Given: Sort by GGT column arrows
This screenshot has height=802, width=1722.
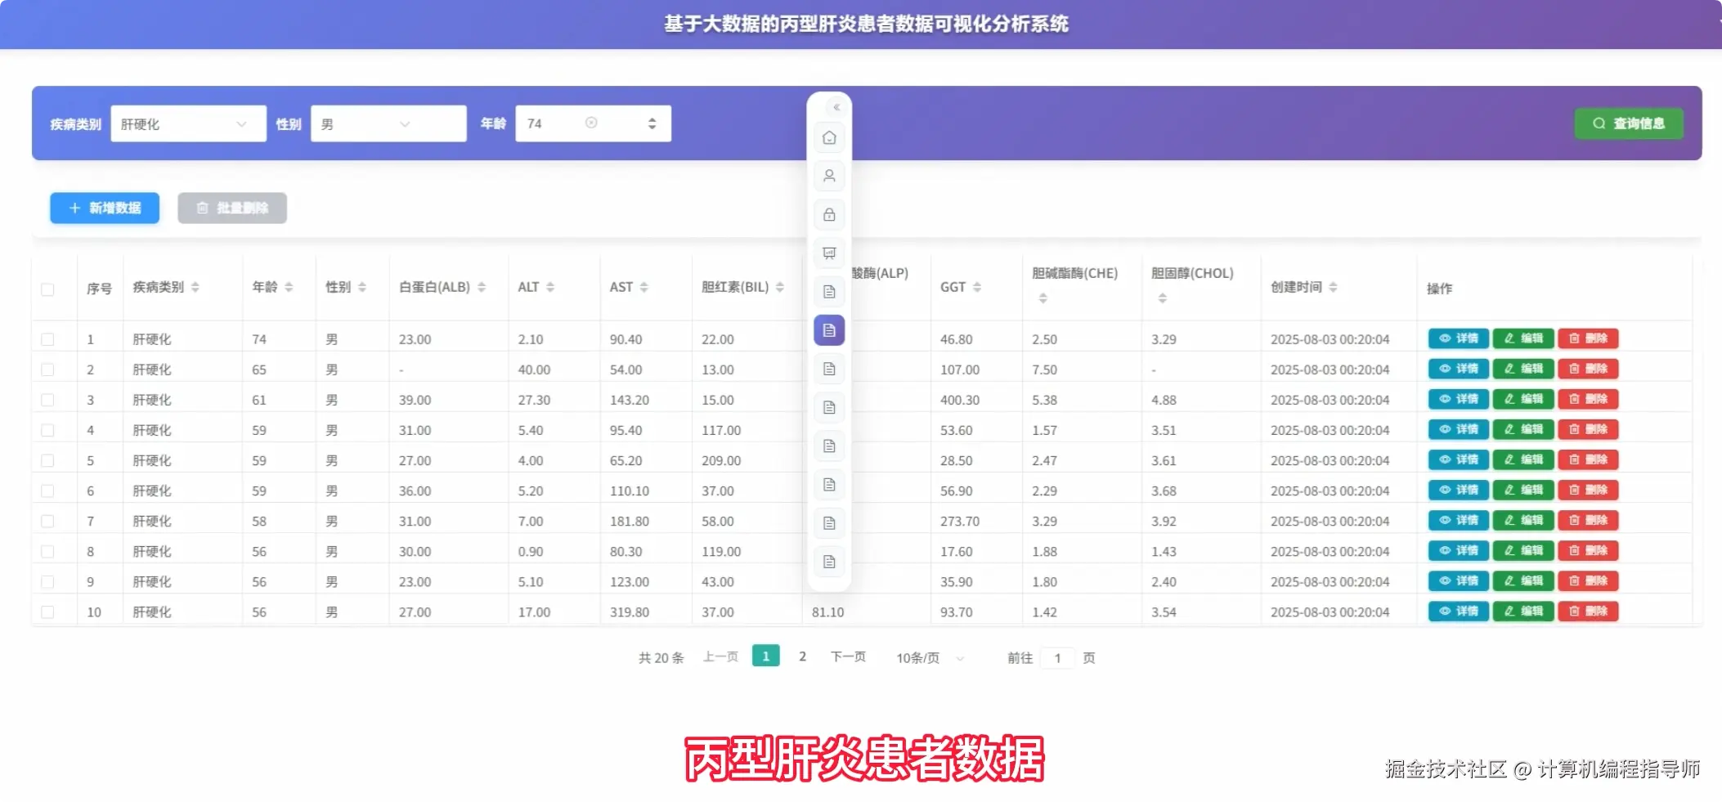Looking at the screenshot, I should 977,287.
